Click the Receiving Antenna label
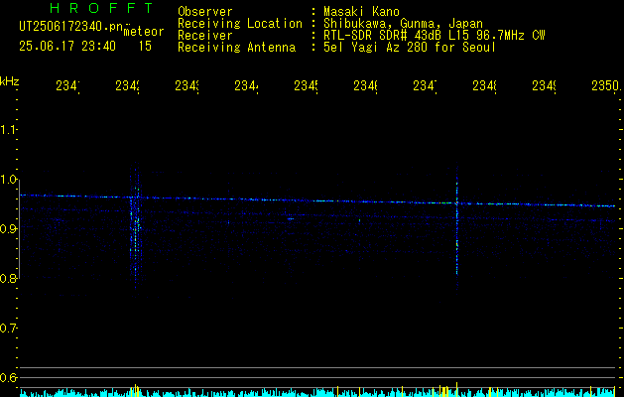Viewport: 624px width, 397px height. tap(237, 48)
